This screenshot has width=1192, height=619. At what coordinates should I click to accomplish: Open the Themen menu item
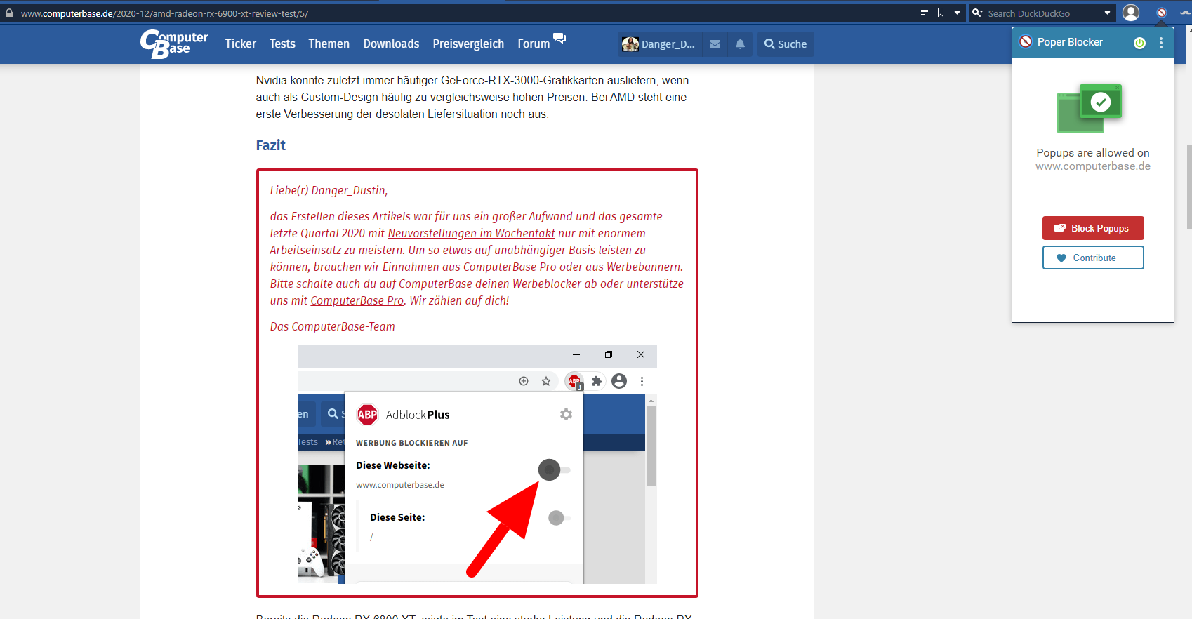[x=329, y=44]
